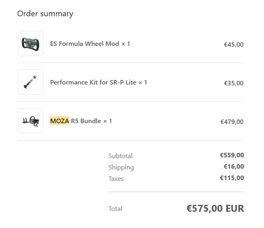Image resolution: width=264 pixels, height=228 pixels.
Task: Click the ES Formula Wheel Mod name
Action: tap(85, 43)
